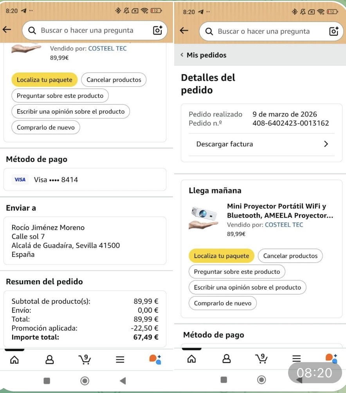Tap Preguntar sobre este producto on right screen
Image resolution: width=346 pixels, height=393 pixels.
click(237, 271)
